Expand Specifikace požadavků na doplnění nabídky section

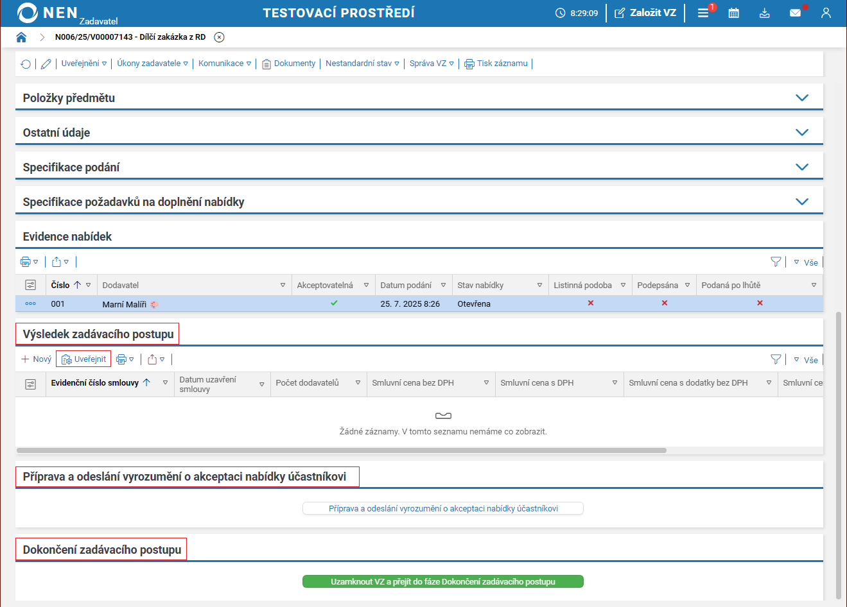pos(802,202)
